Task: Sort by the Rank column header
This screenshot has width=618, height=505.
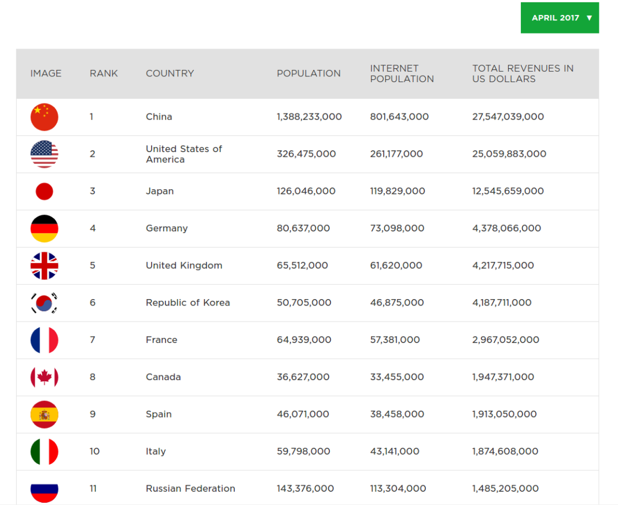Action: point(104,73)
